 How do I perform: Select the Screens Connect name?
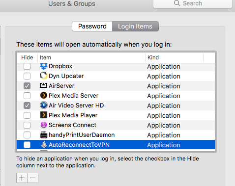click(72, 125)
